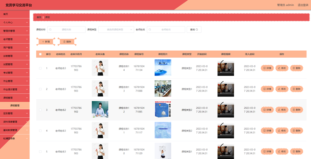The image size is (311, 159).
Task: Click 删除 for row 5 课程名称10
Action: tap(297, 151)
